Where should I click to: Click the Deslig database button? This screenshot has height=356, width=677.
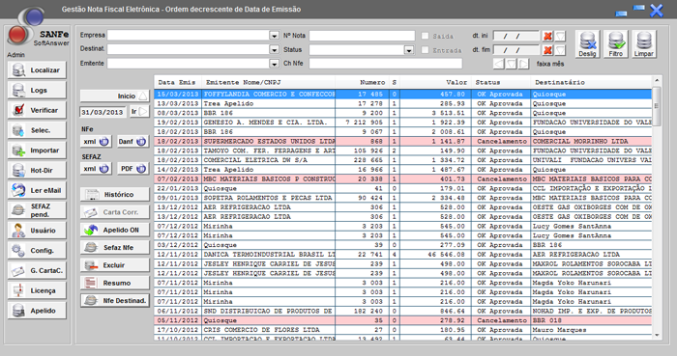[x=587, y=44]
